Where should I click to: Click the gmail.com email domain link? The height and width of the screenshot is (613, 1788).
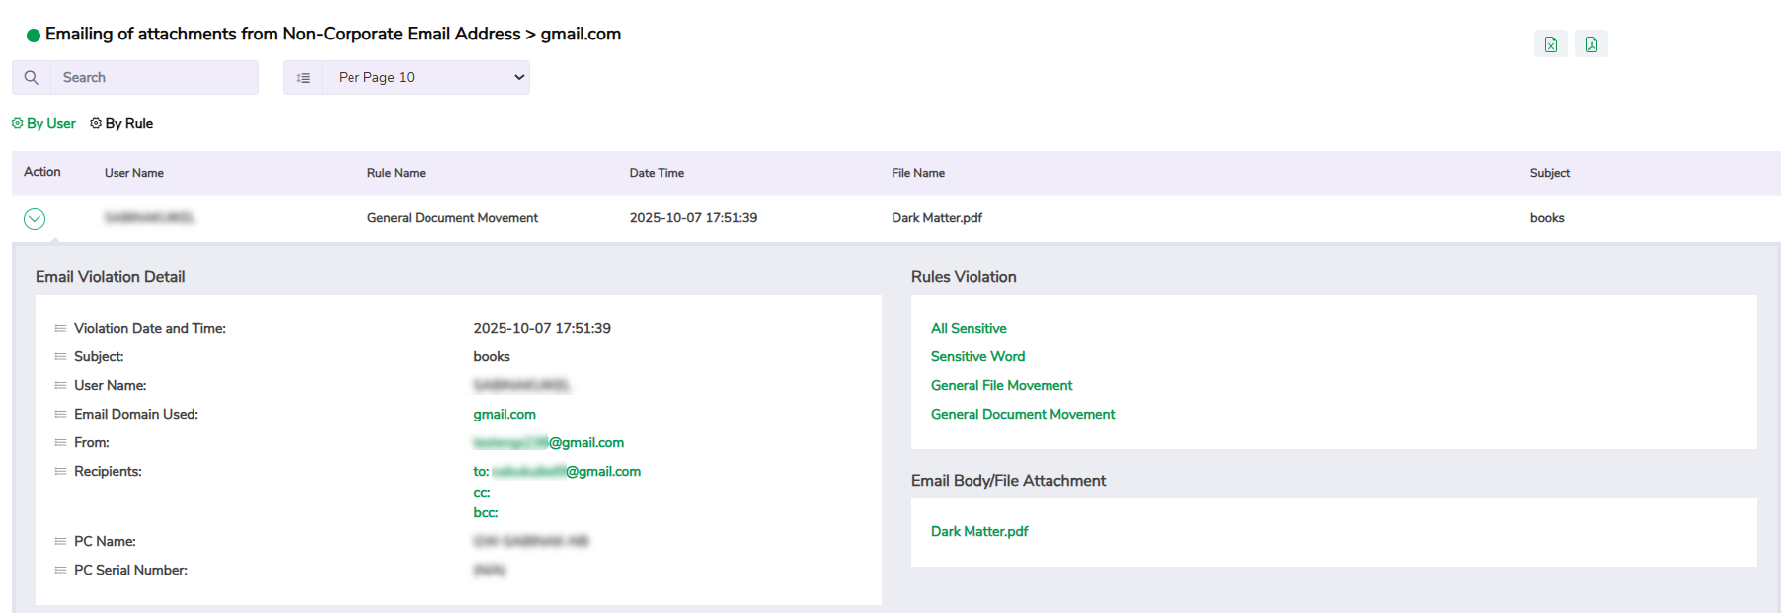(505, 415)
